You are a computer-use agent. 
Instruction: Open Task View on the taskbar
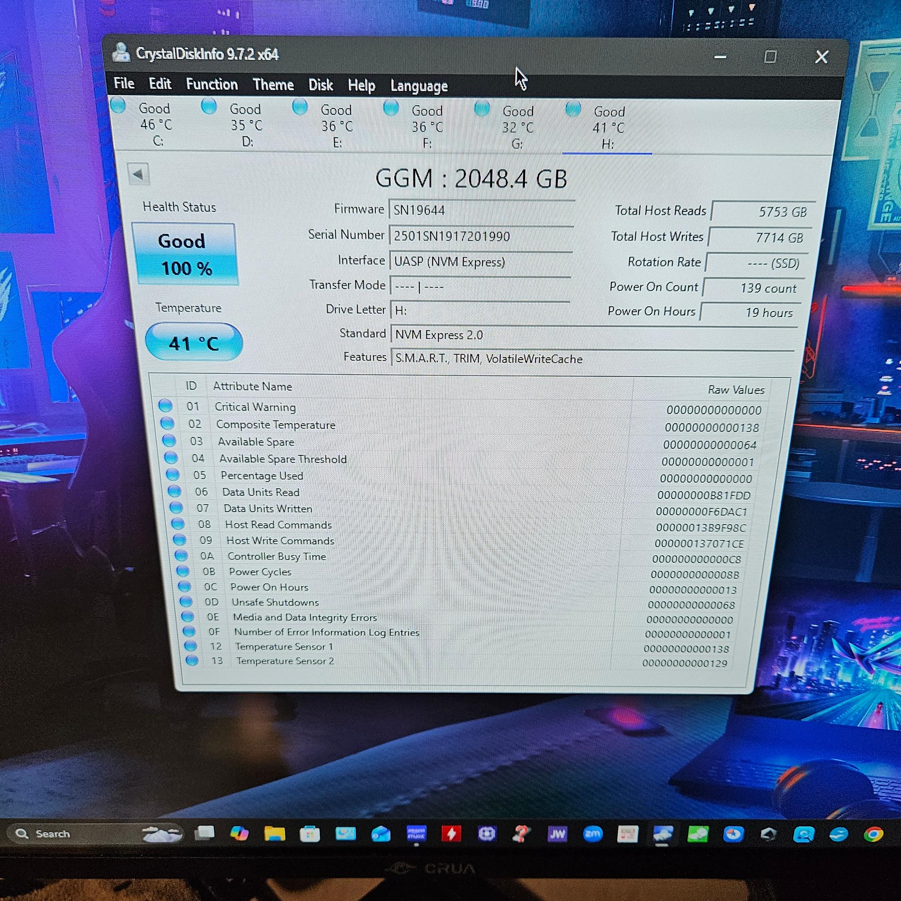coord(205,833)
